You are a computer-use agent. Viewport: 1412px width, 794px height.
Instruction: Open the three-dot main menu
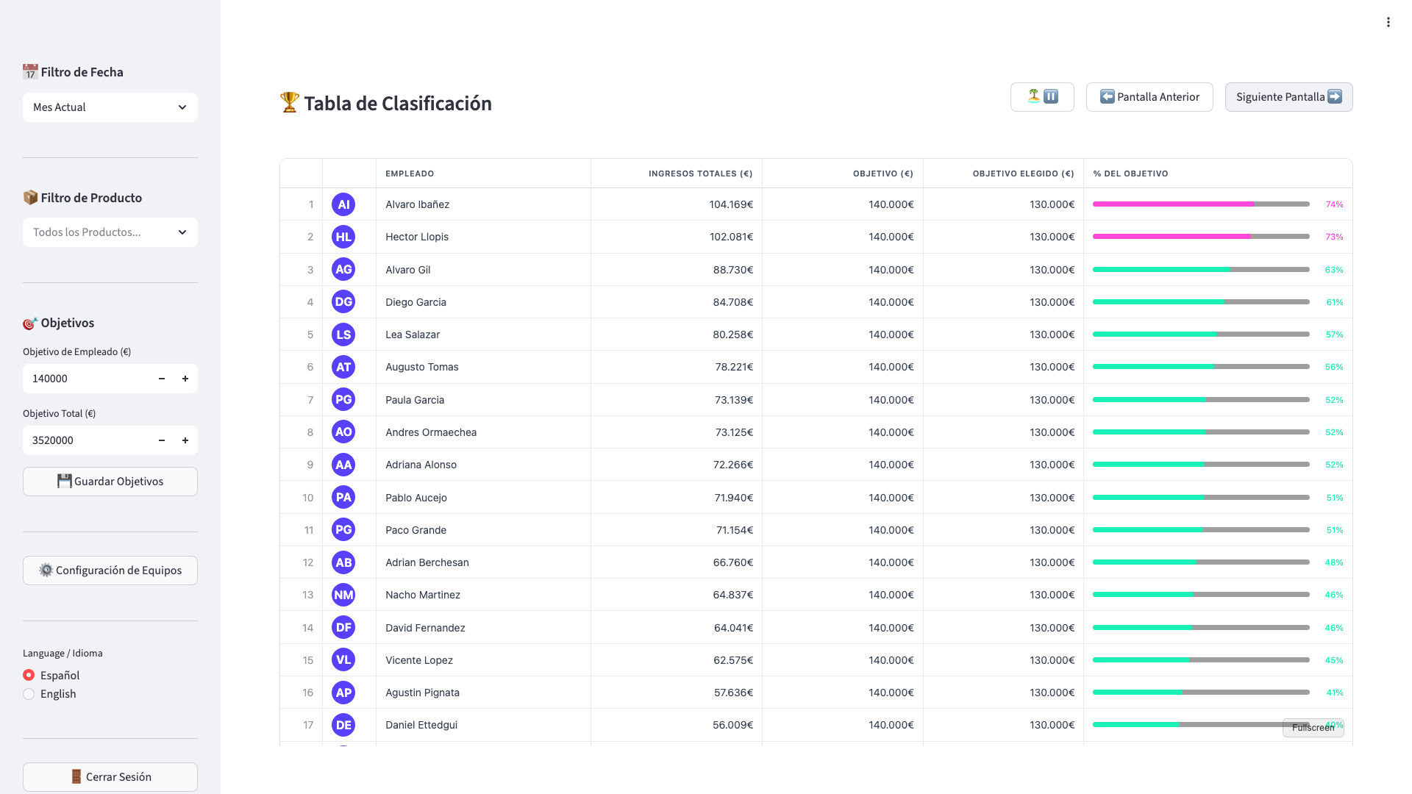click(x=1388, y=22)
